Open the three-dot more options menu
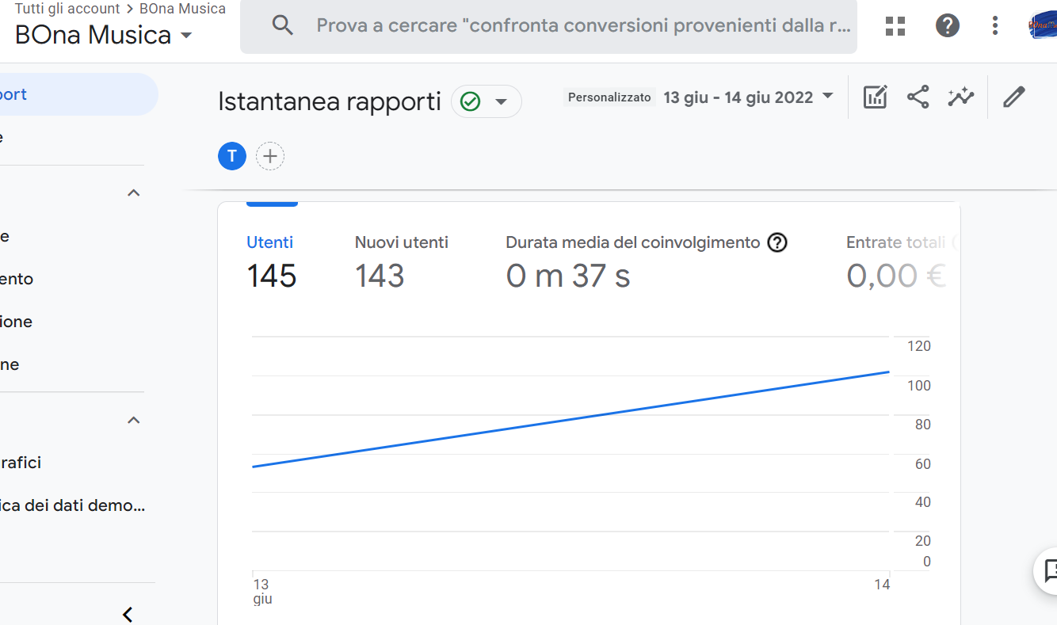The image size is (1057, 625). 995,26
